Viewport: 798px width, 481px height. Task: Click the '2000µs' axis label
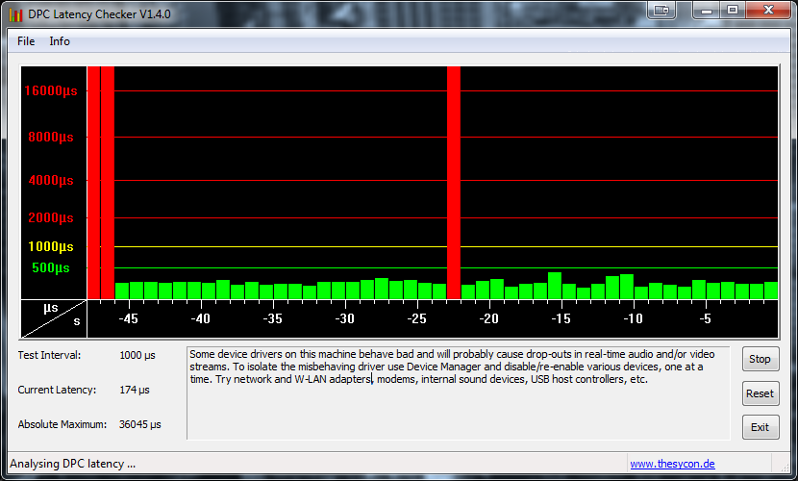tap(51, 217)
